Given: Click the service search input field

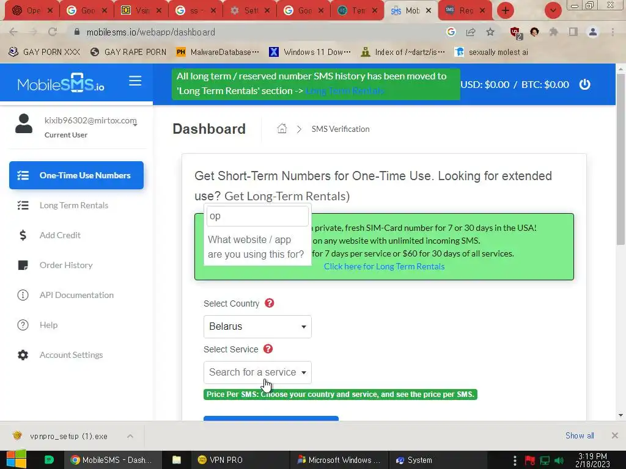Looking at the screenshot, I should [x=257, y=216].
